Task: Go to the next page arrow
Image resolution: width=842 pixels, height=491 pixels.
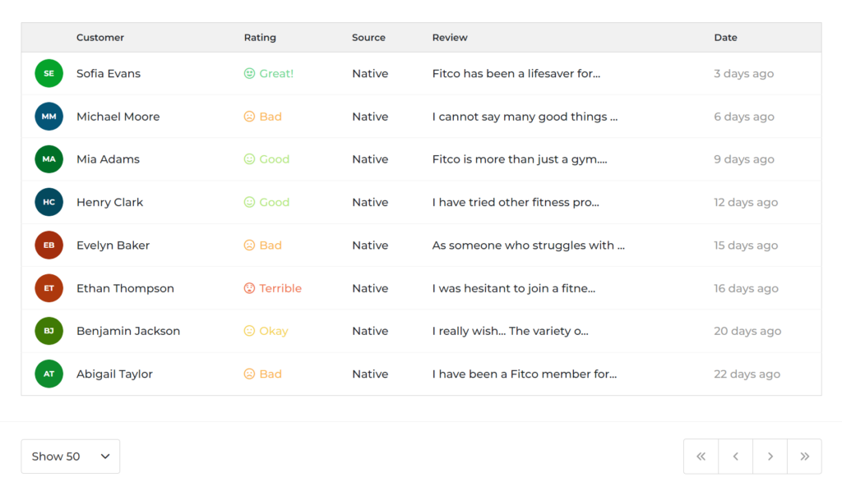Action: pyautogui.click(x=770, y=457)
